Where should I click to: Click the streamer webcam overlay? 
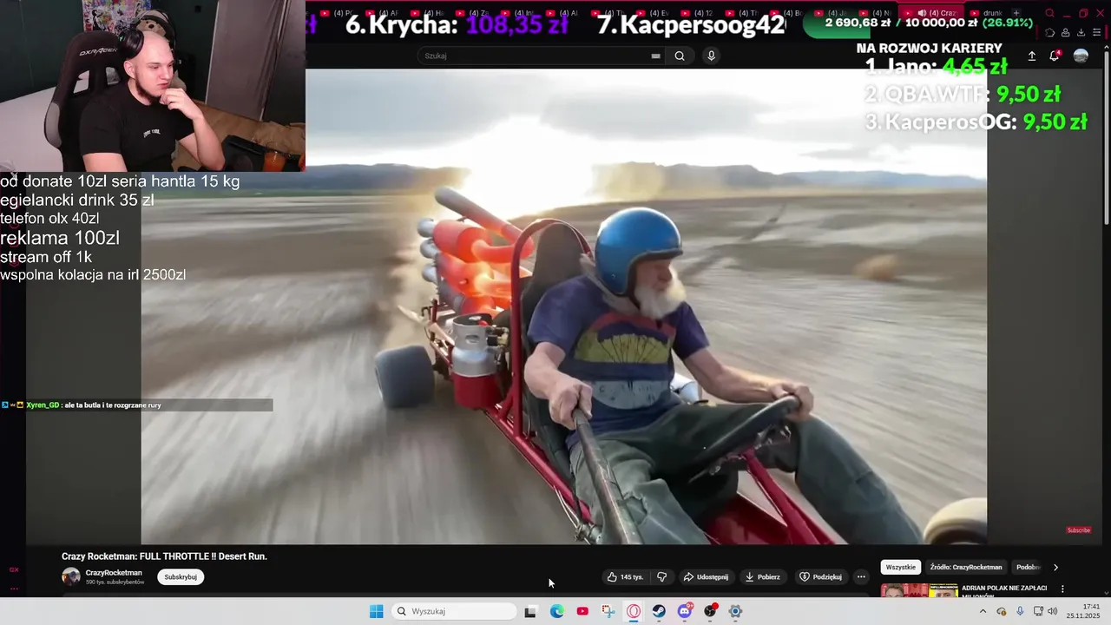tap(152, 86)
